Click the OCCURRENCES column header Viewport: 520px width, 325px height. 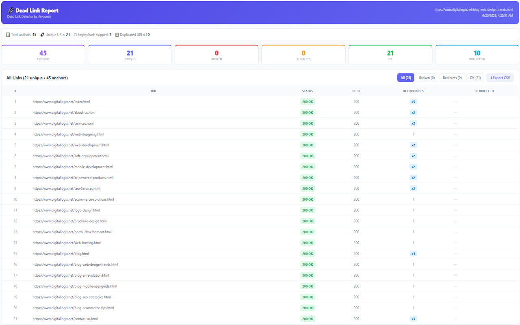coord(413,91)
